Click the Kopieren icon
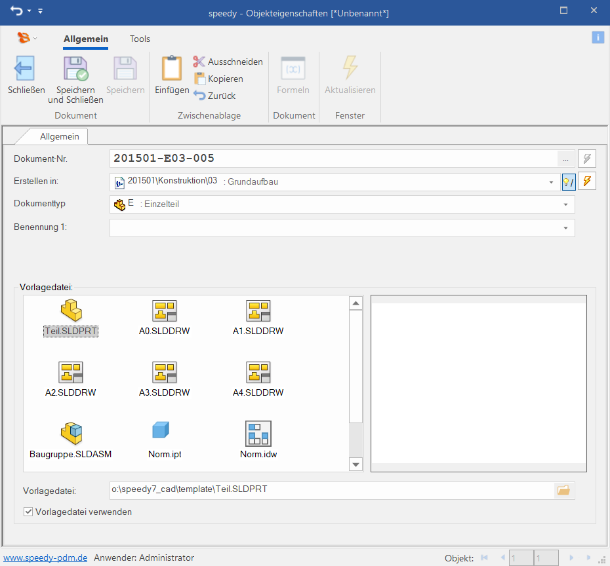Viewport: 610px width, 566px height. click(x=199, y=79)
